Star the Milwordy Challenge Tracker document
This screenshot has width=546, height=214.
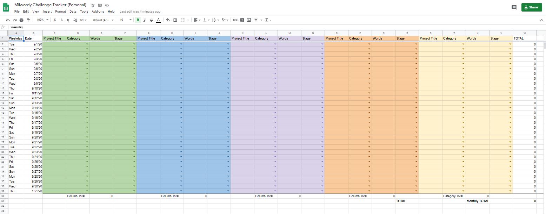pos(93,5)
